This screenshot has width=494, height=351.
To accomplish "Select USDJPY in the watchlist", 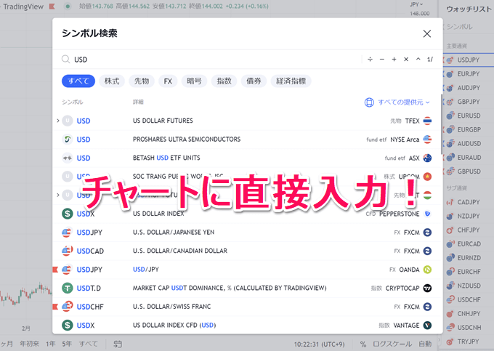I will pyautogui.click(x=469, y=60).
